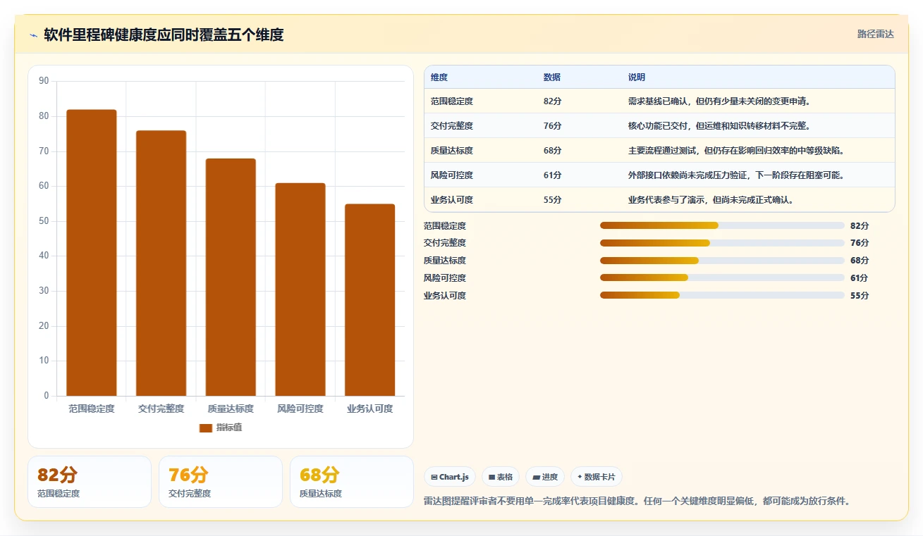This screenshot has height=536, width=923.
Task: Select the 表格 tag
Action: (501, 477)
